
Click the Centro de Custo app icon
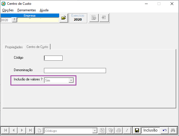pos(3,4)
